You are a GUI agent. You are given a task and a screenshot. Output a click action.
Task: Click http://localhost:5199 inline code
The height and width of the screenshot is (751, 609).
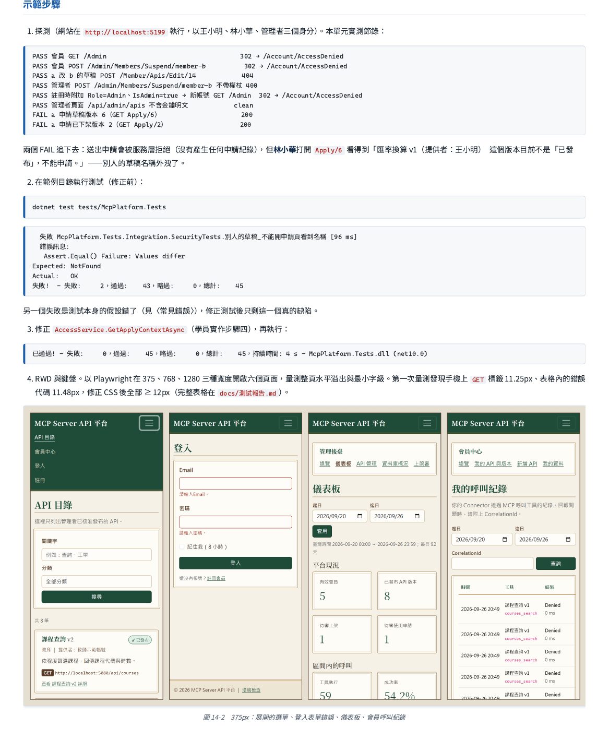[125, 32]
